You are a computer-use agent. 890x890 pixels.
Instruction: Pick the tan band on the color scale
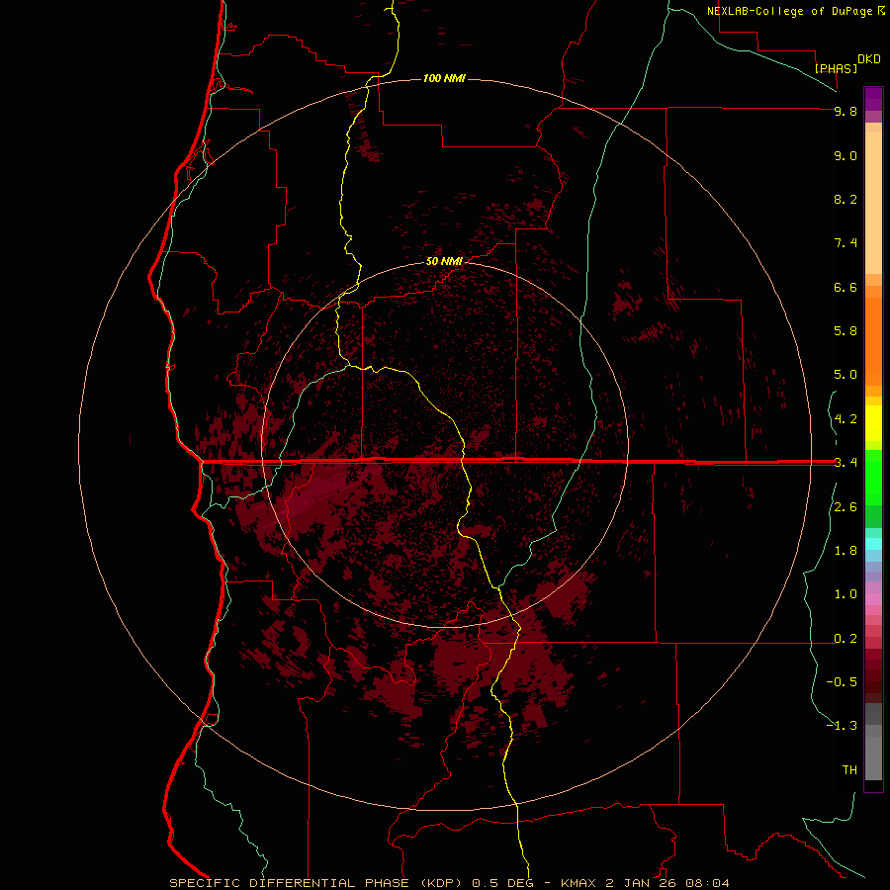[x=873, y=202]
